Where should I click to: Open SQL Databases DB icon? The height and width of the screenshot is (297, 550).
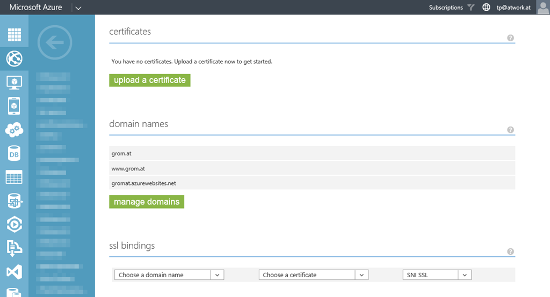[x=15, y=154]
